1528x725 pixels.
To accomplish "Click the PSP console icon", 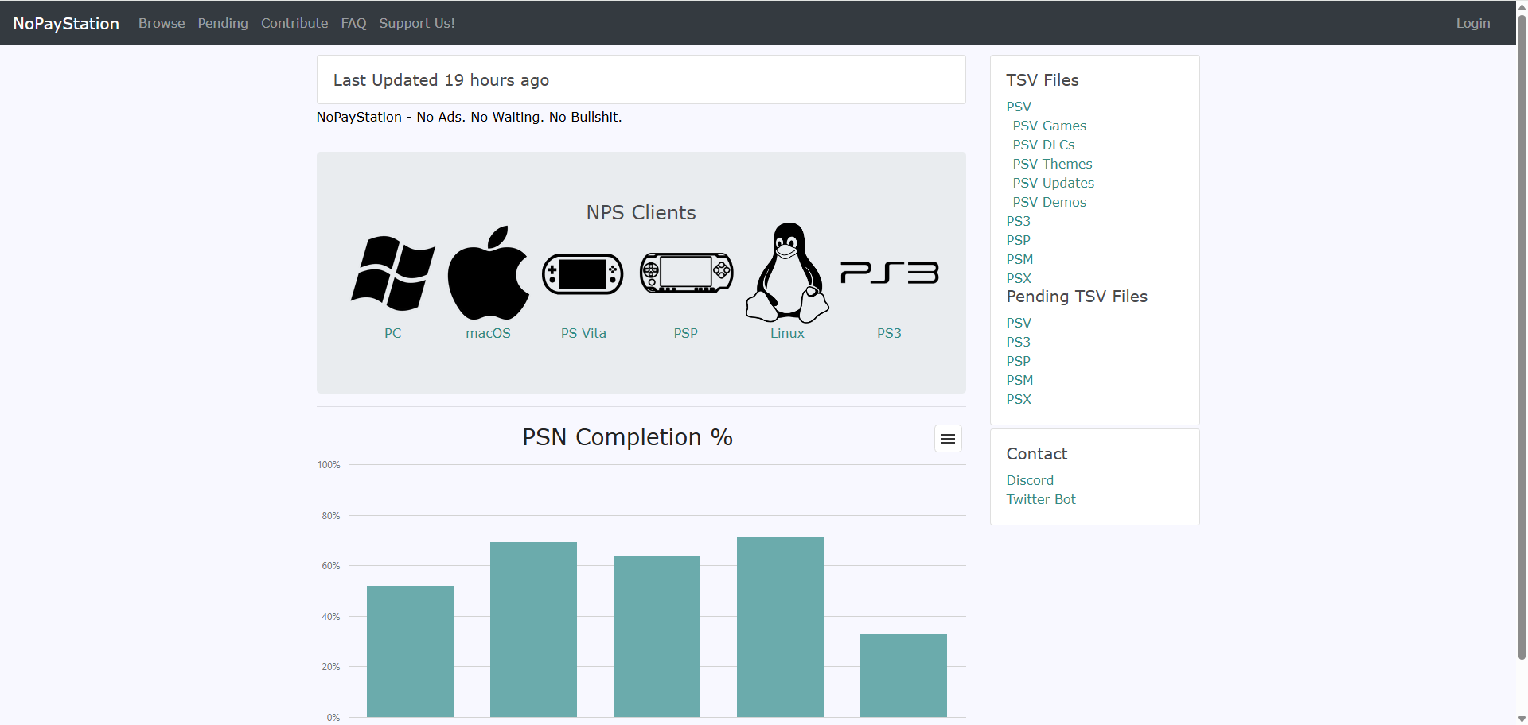I will pos(686,273).
